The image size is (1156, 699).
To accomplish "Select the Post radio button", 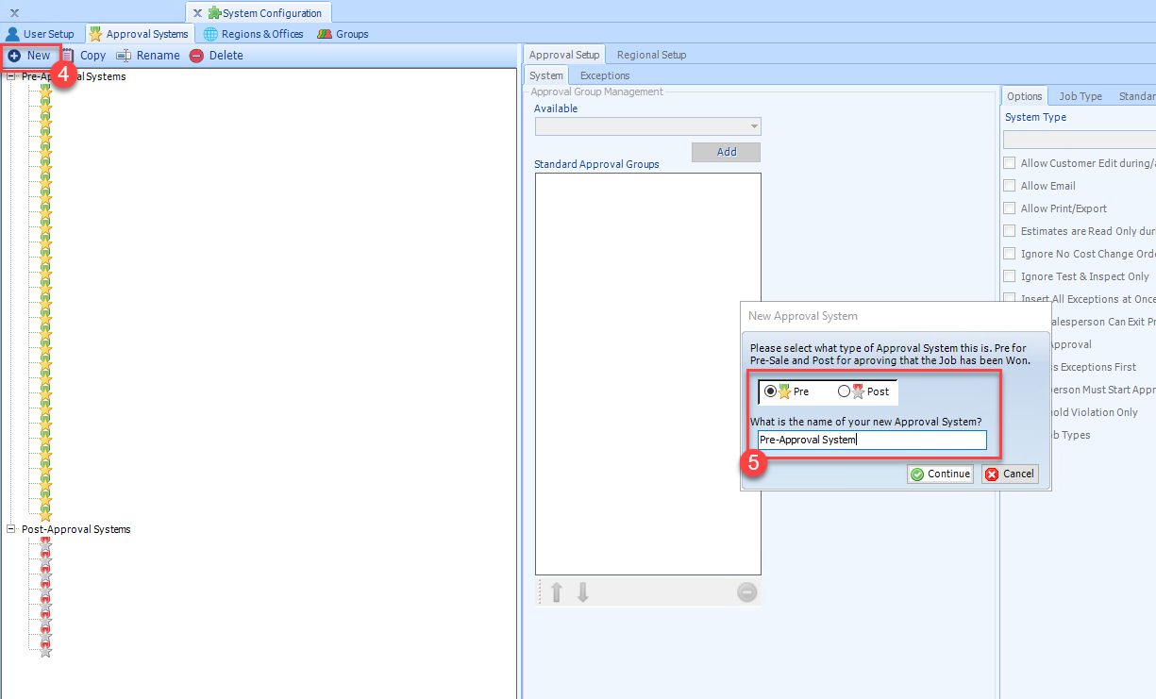I will (x=845, y=391).
